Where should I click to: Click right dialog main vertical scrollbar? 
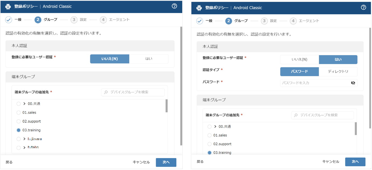point(371,78)
